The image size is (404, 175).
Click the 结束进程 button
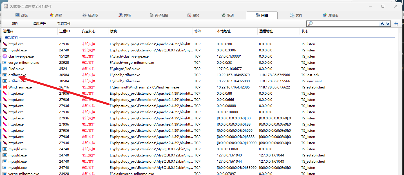[x=39, y=24]
